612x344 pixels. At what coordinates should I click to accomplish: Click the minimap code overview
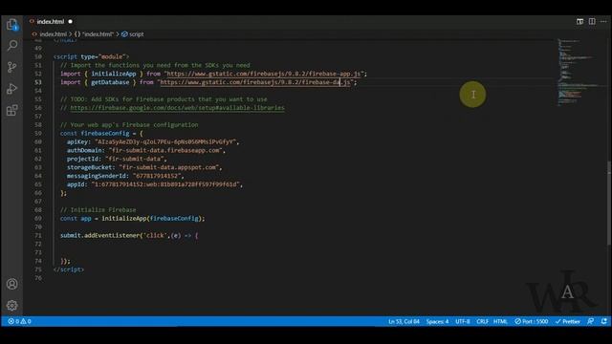[579, 73]
